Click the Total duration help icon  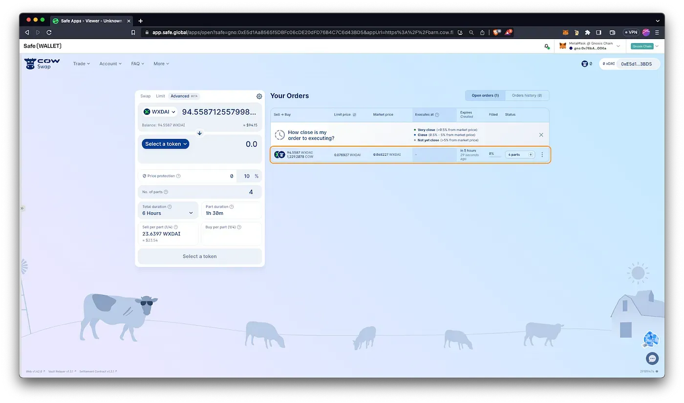pos(170,207)
